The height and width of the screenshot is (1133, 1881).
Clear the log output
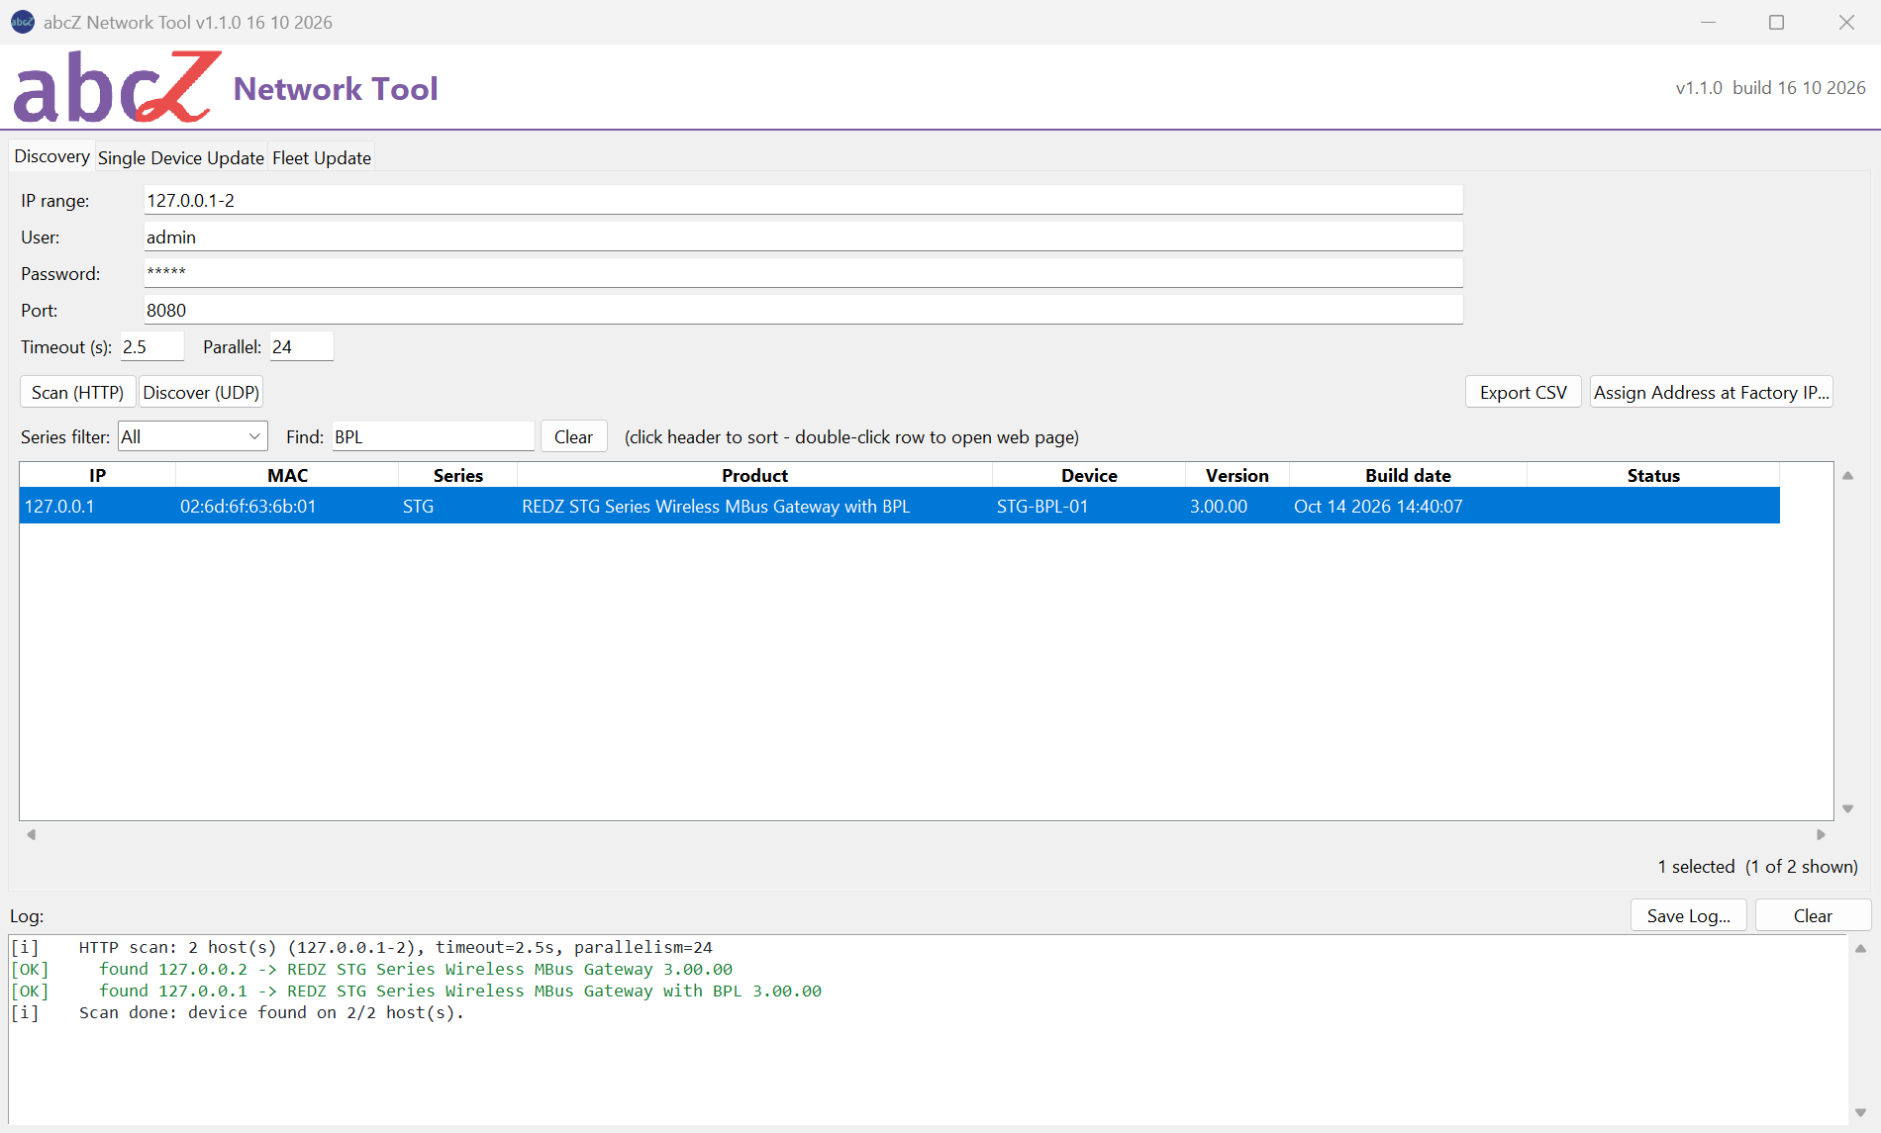[1813, 915]
